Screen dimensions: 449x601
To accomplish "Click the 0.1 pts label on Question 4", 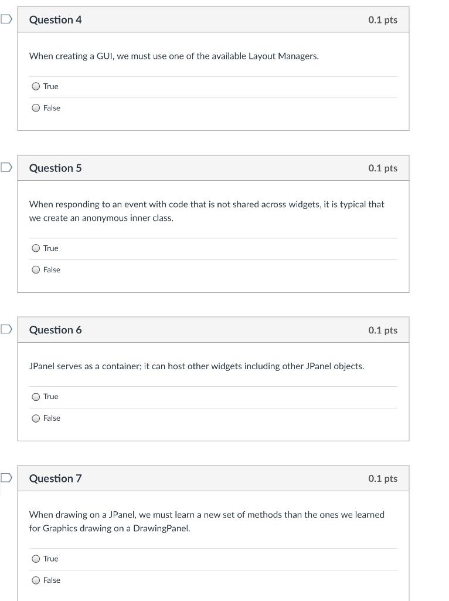I will 383,19.
